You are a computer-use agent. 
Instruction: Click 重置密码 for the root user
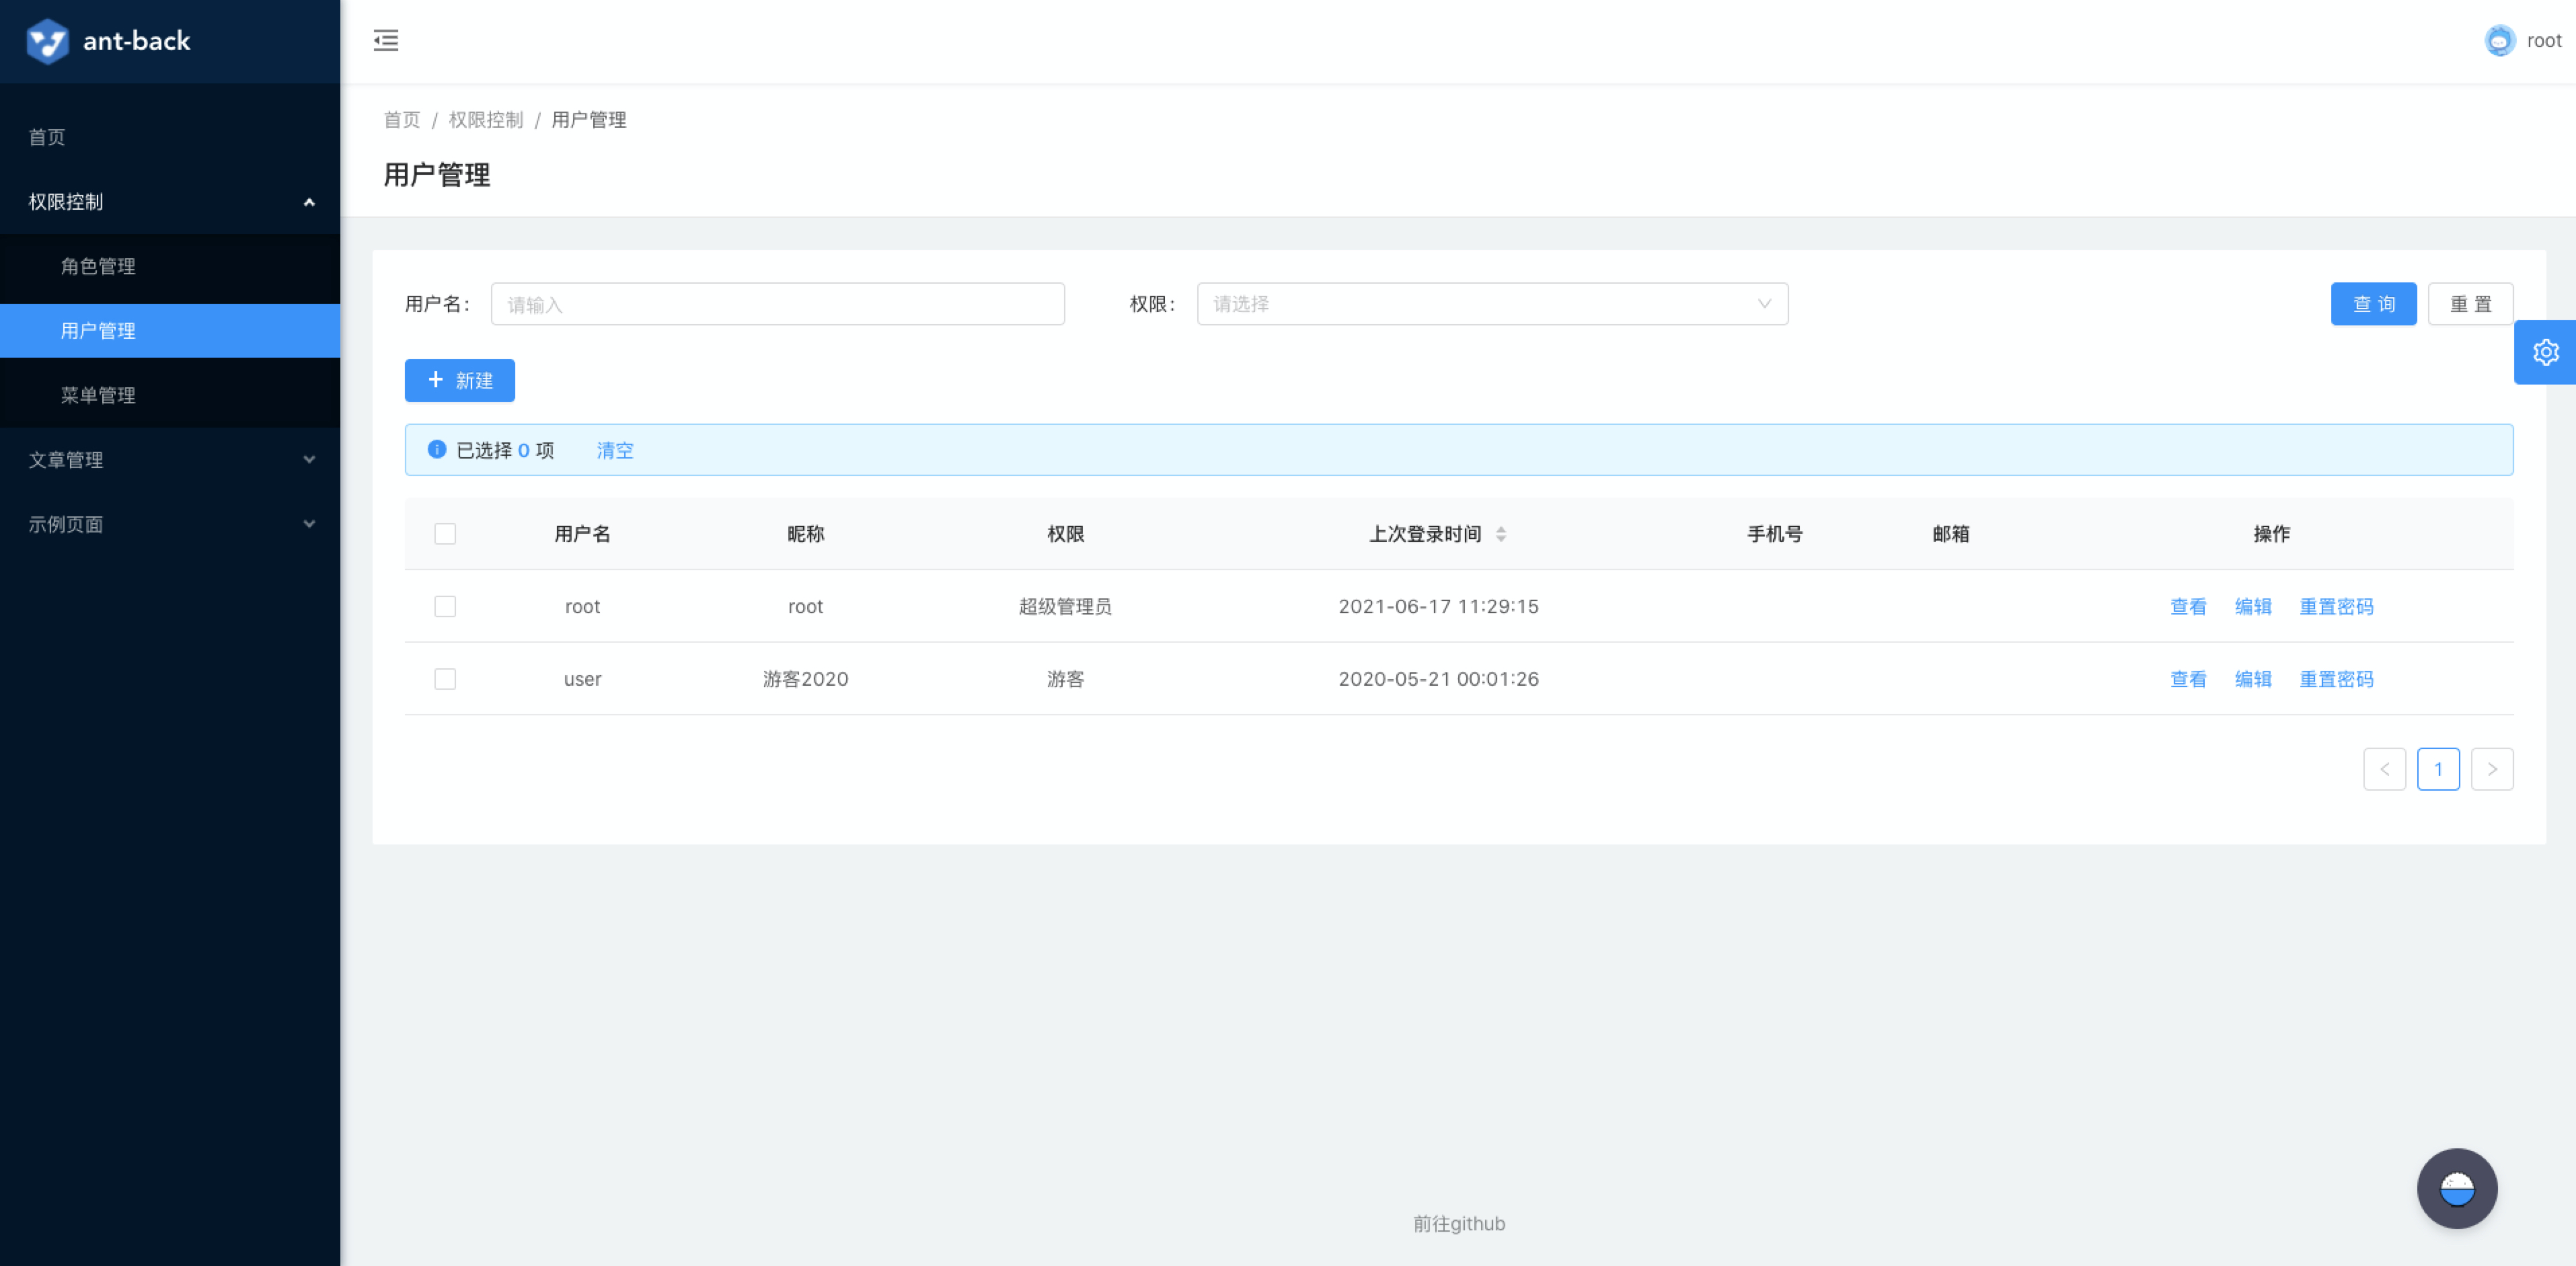(x=2336, y=607)
